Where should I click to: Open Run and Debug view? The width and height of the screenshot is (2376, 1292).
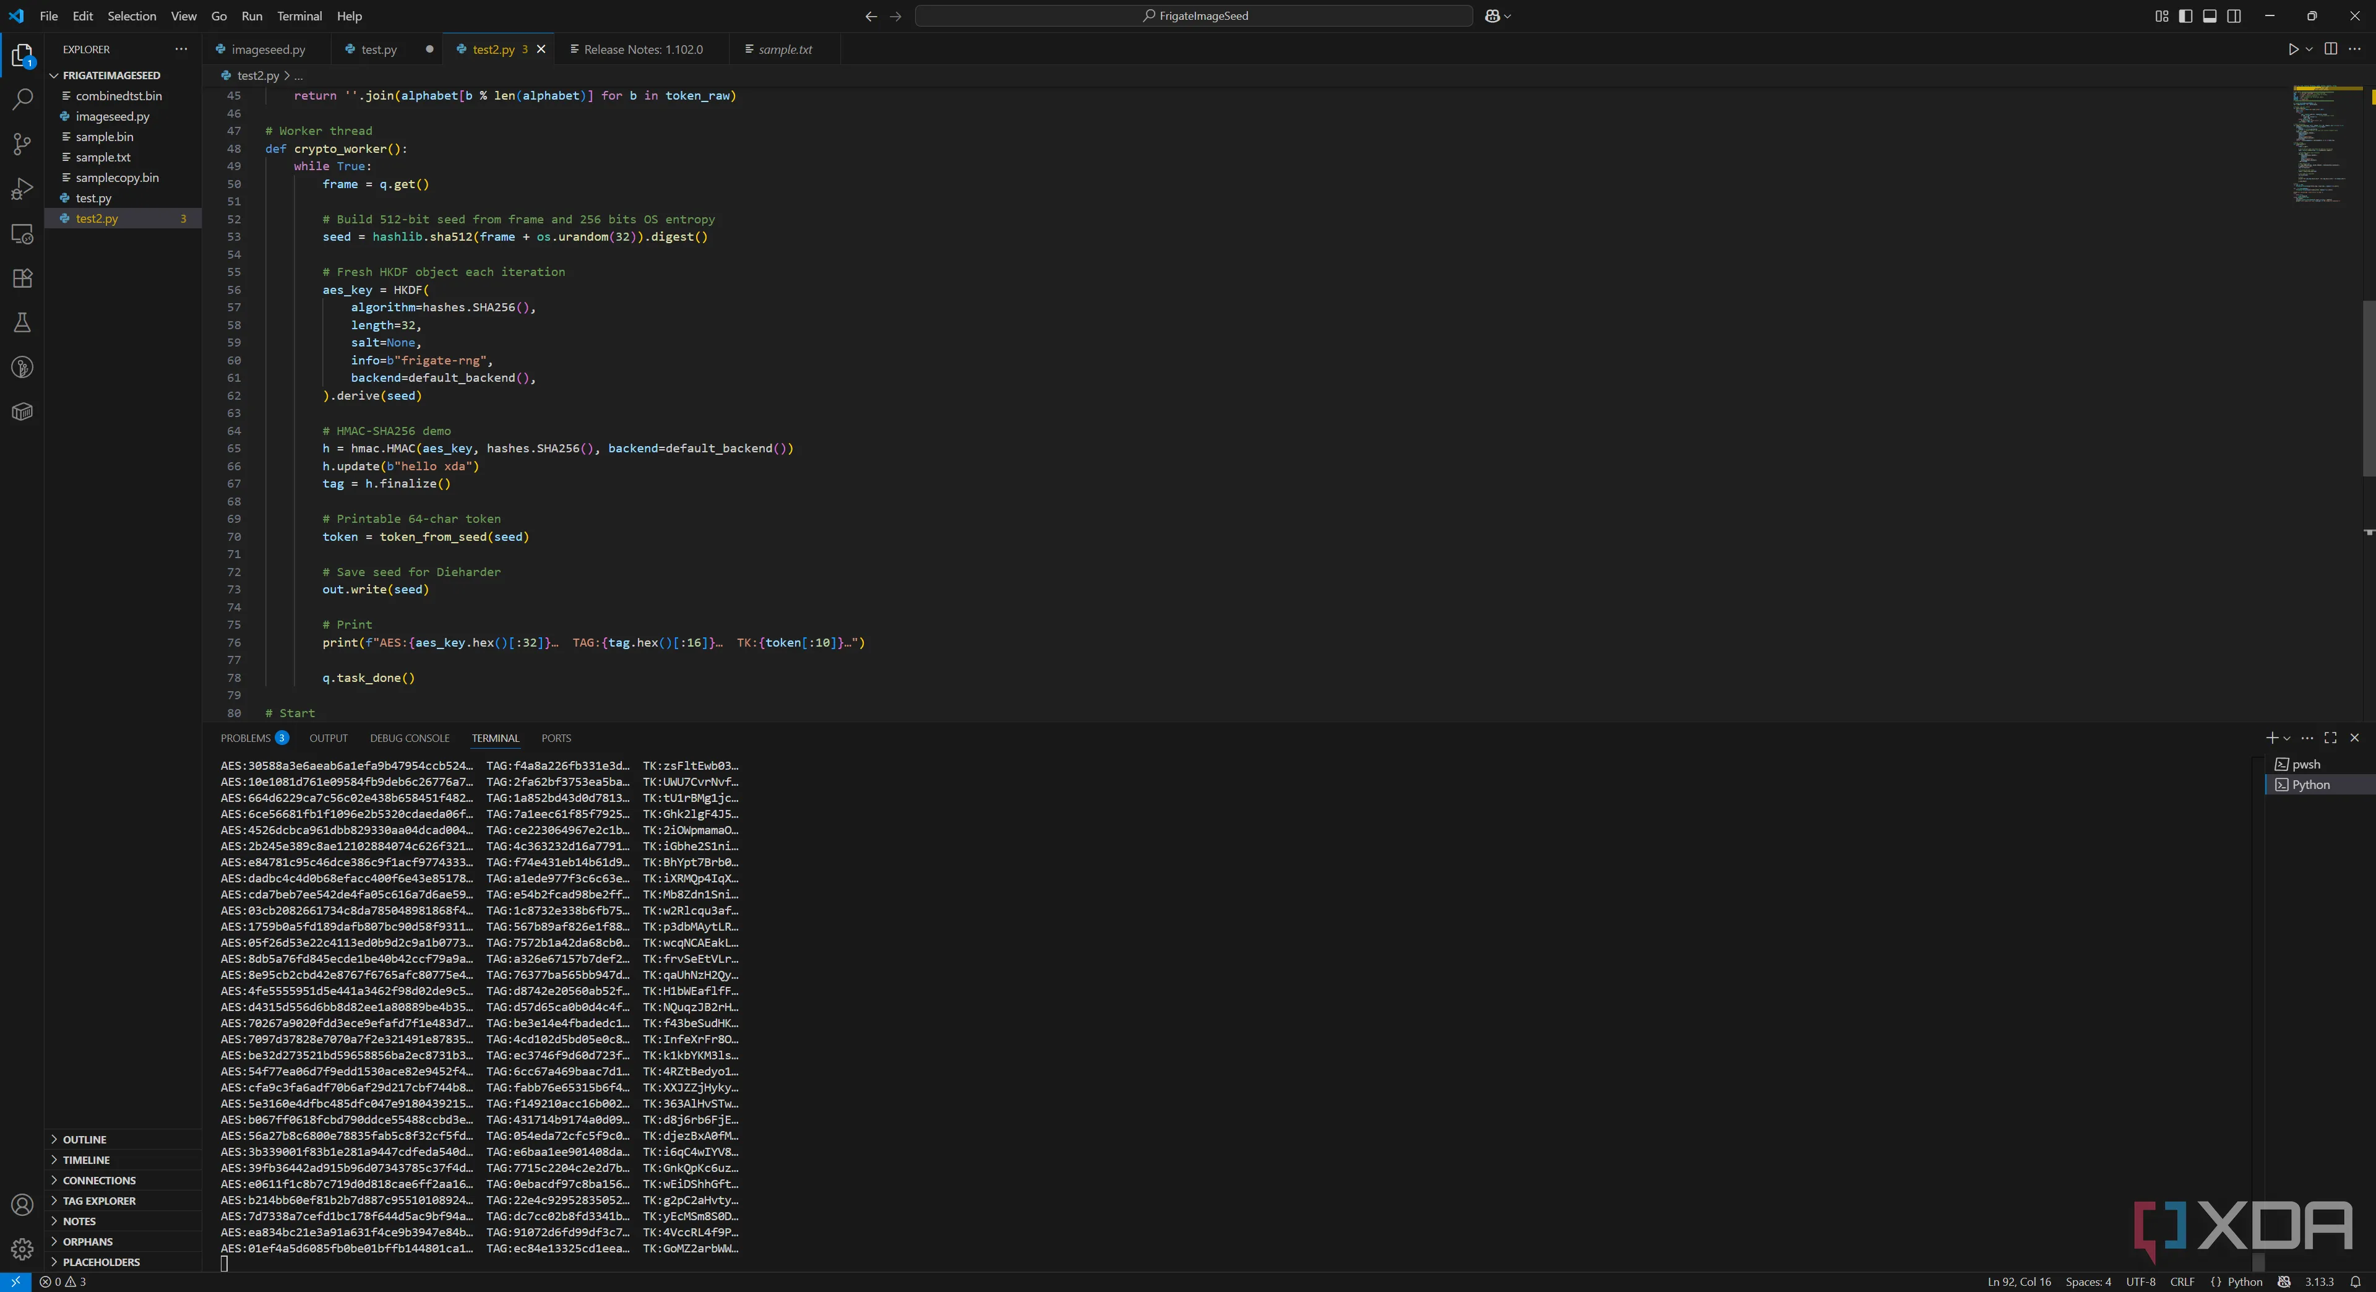click(22, 189)
